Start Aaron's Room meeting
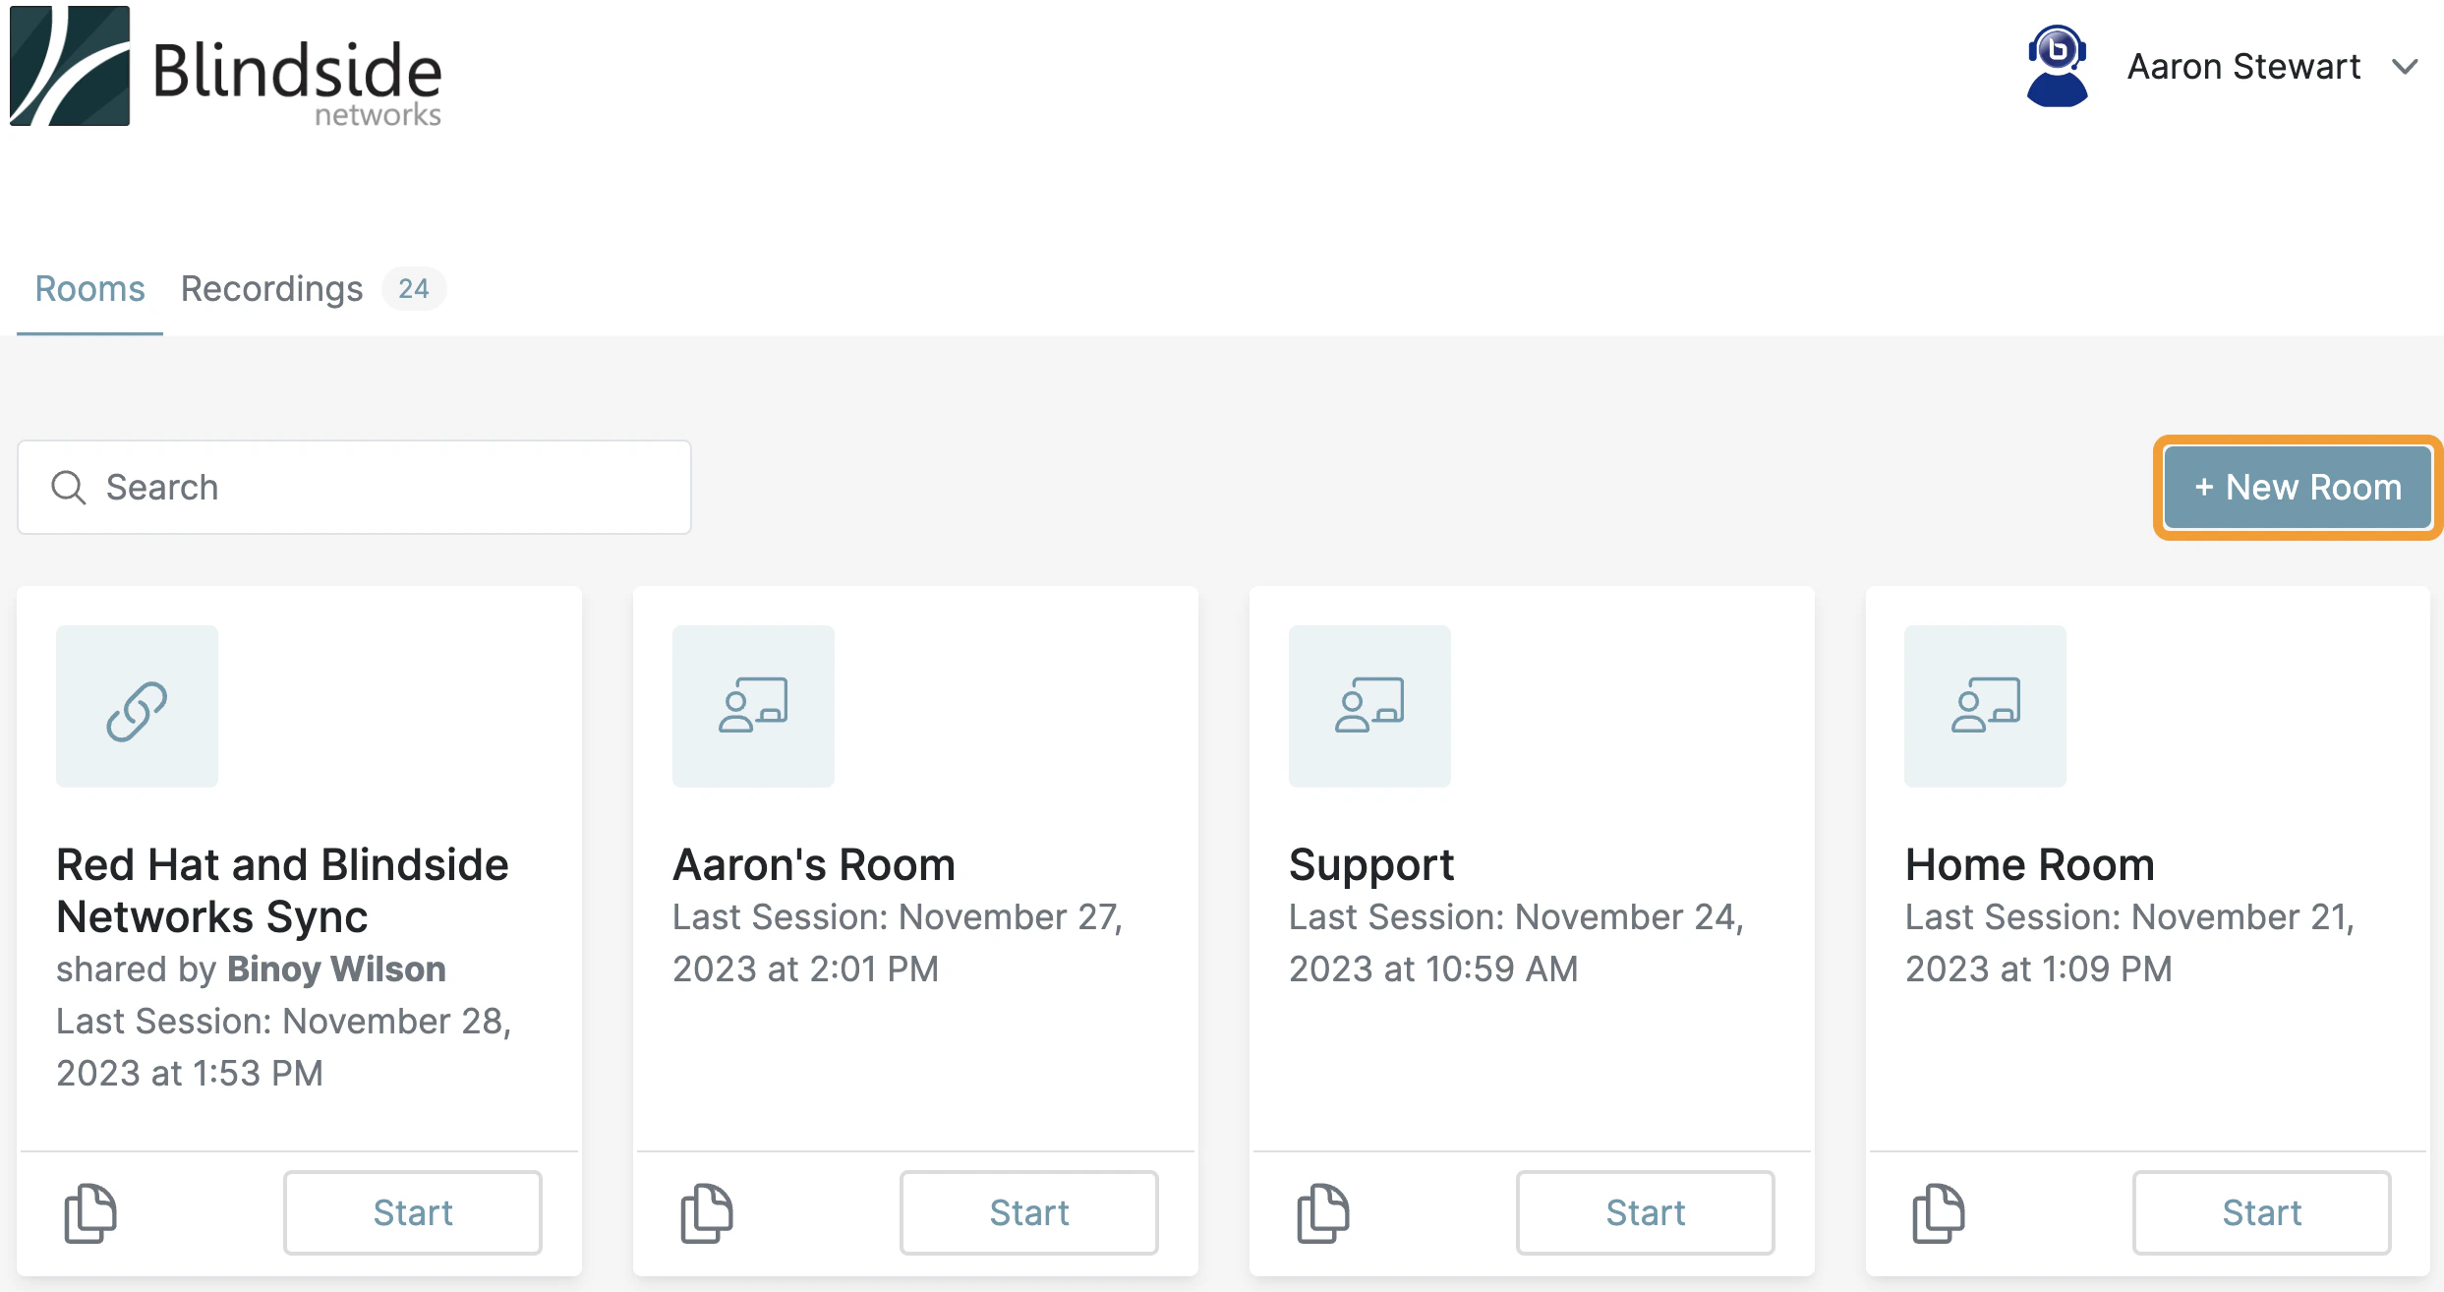The image size is (2444, 1292). point(1028,1212)
